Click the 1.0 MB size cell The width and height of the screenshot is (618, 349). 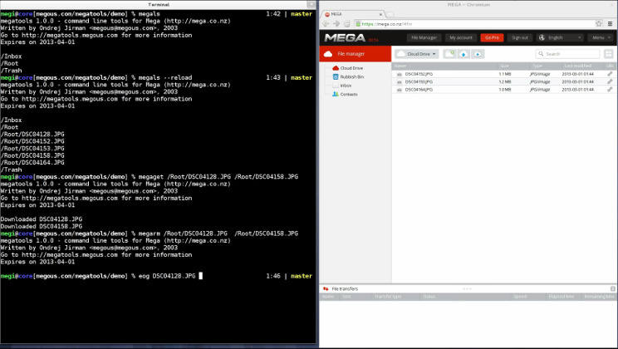pos(505,90)
